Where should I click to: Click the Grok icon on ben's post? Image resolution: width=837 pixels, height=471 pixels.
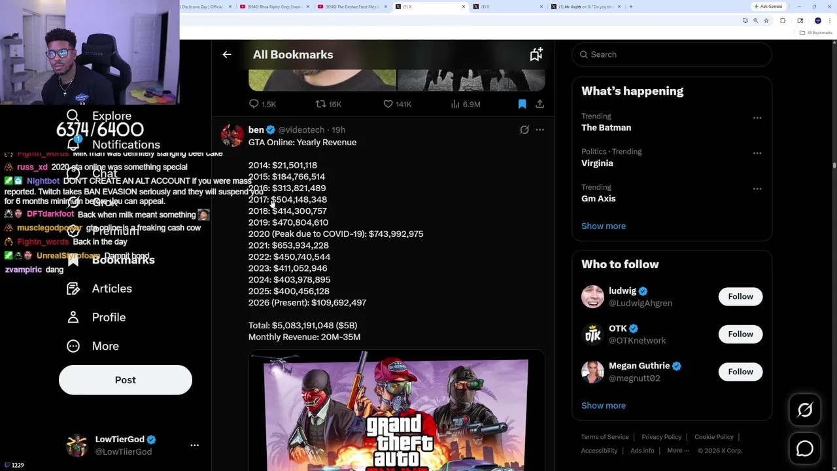pyautogui.click(x=524, y=130)
